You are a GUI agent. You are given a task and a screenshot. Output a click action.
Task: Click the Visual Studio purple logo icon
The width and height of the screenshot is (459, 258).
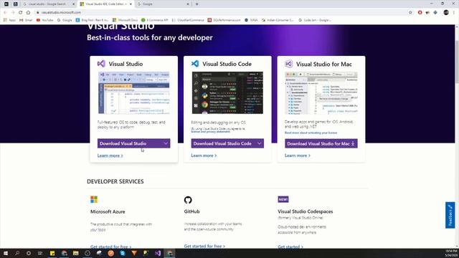tap(101, 64)
